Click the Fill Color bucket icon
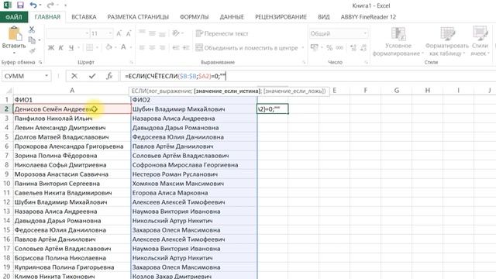Viewport: 496px width, 279px height. point(108,48)
